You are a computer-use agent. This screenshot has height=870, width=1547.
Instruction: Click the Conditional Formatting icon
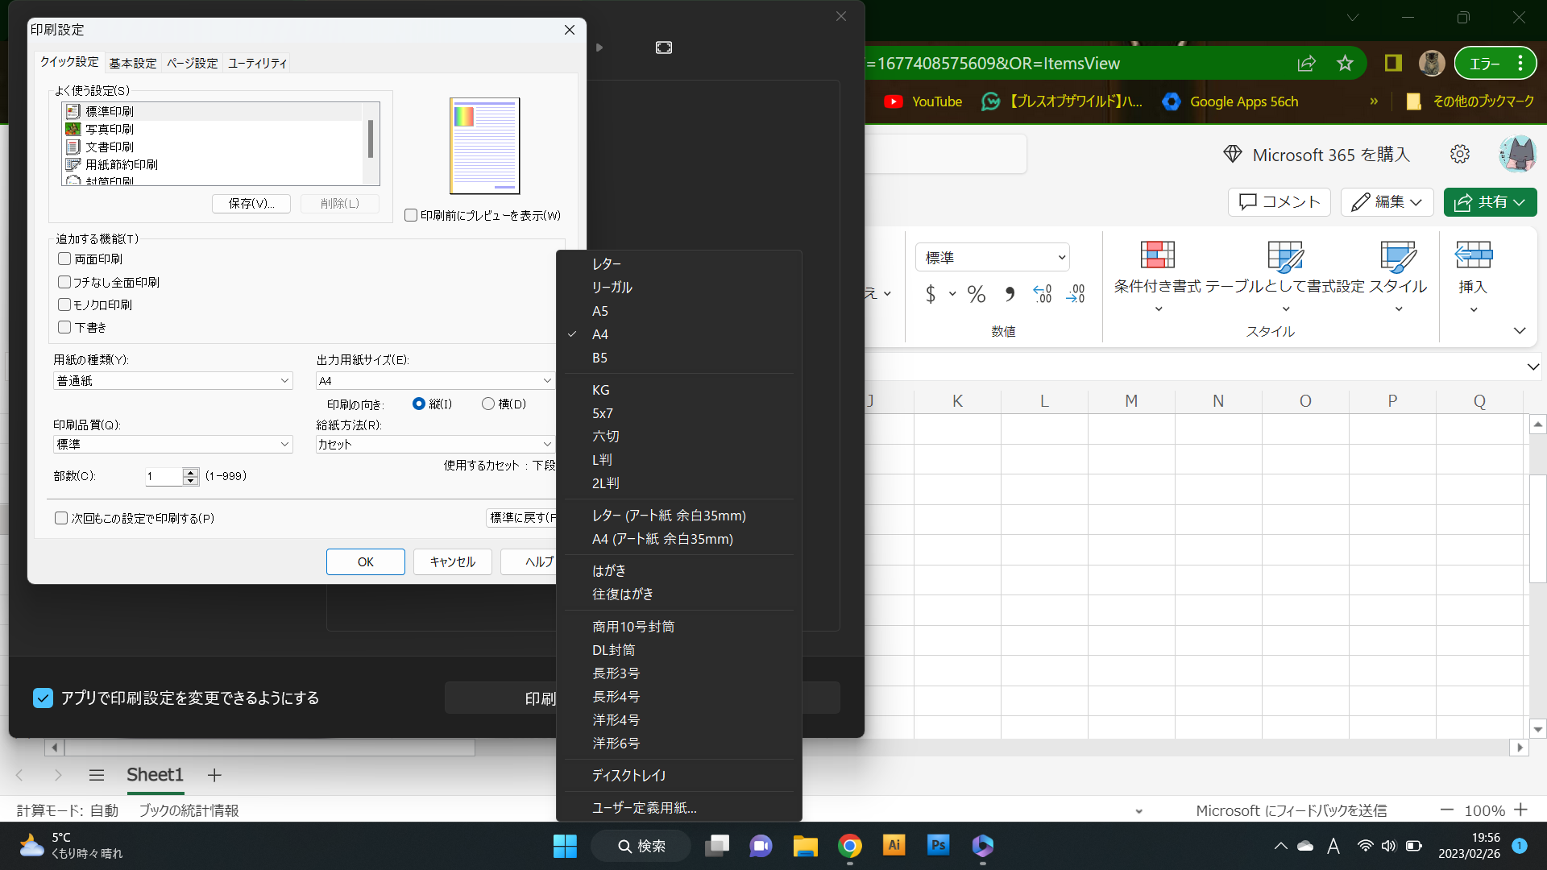click(x=1157, y=255)
